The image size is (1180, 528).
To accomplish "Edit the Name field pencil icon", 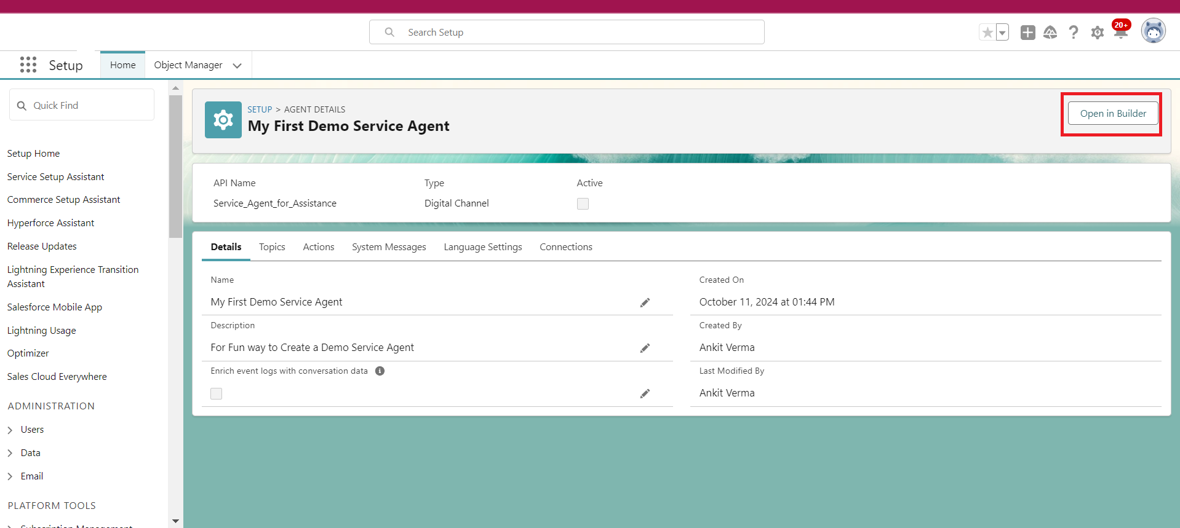I will tap(645, 302).
